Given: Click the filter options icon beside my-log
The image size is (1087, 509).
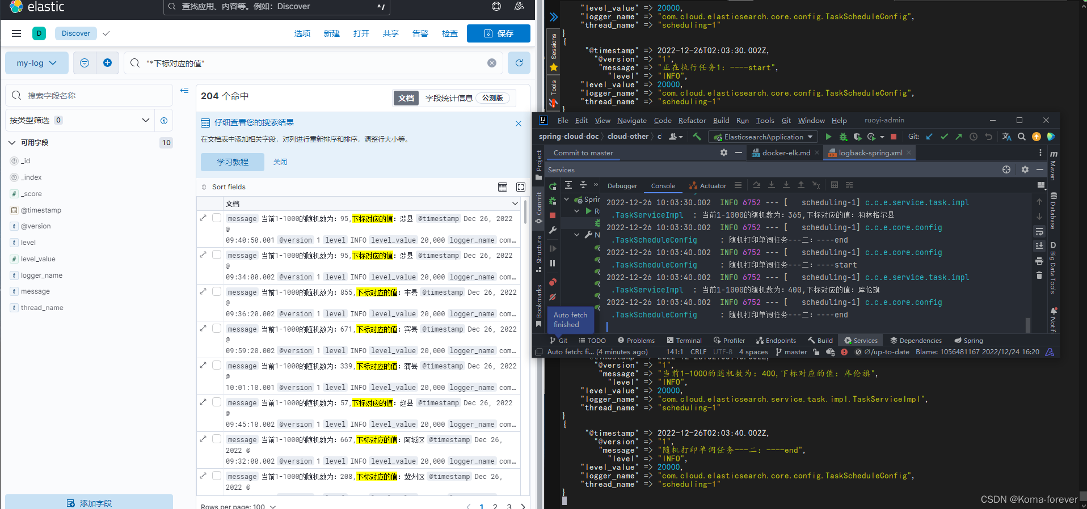Looking at the screenshot, I should point(85,63).
